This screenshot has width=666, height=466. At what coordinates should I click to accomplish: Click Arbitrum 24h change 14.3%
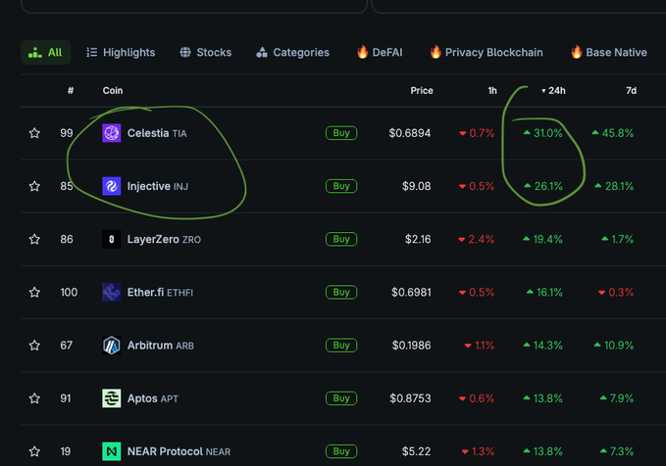coord(542,346)
